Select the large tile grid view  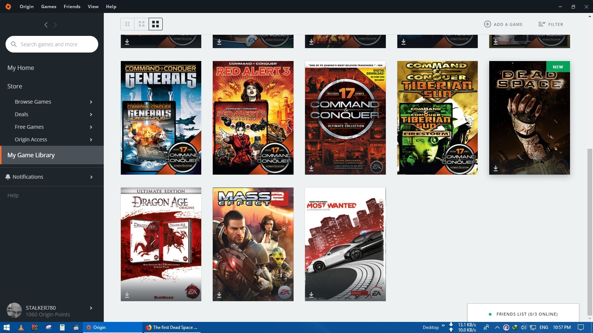point(156,24)
